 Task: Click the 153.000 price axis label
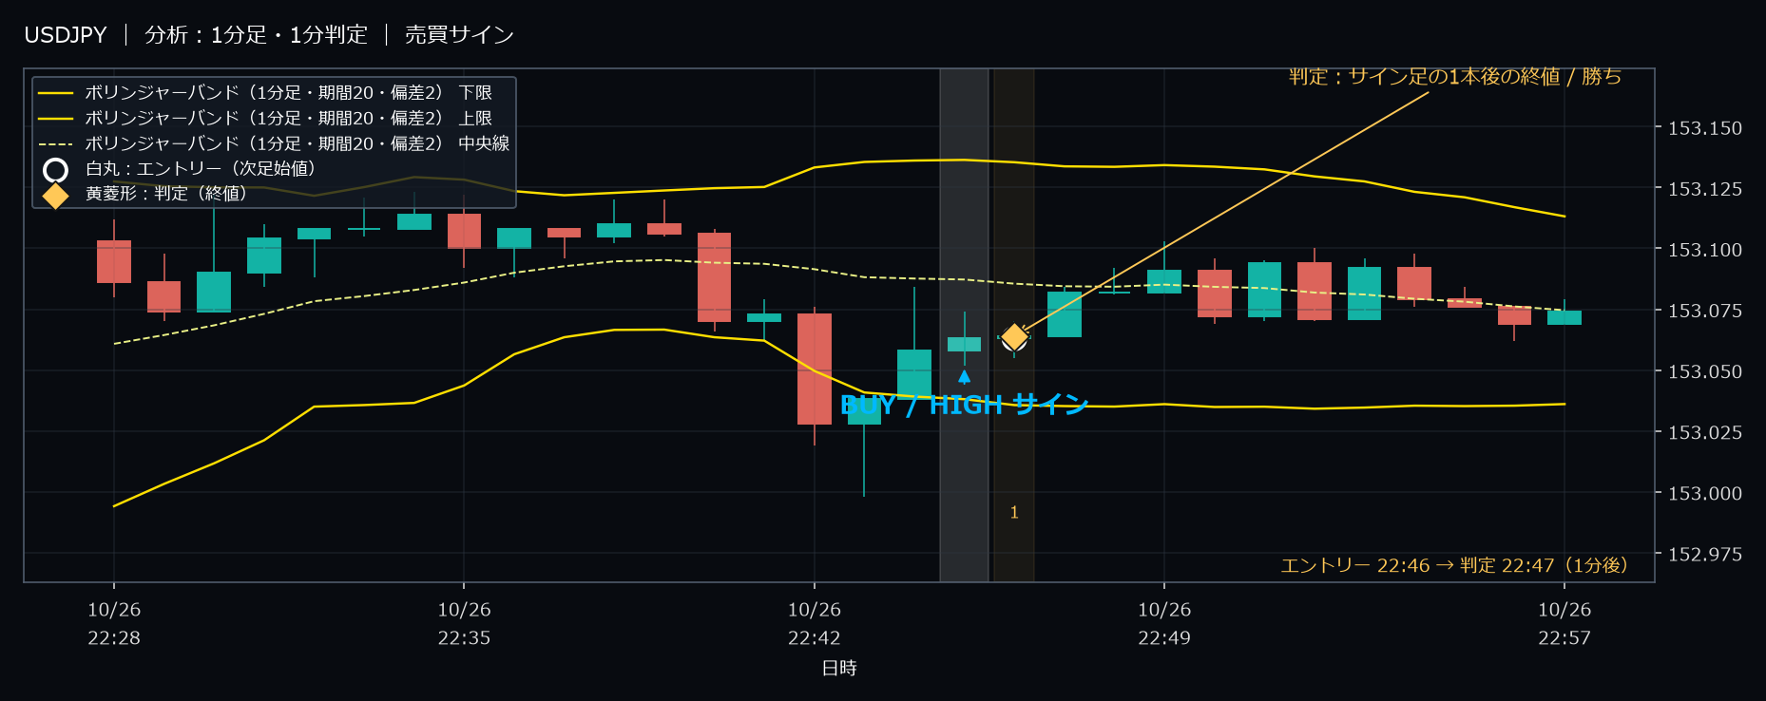click(1705, 493)
